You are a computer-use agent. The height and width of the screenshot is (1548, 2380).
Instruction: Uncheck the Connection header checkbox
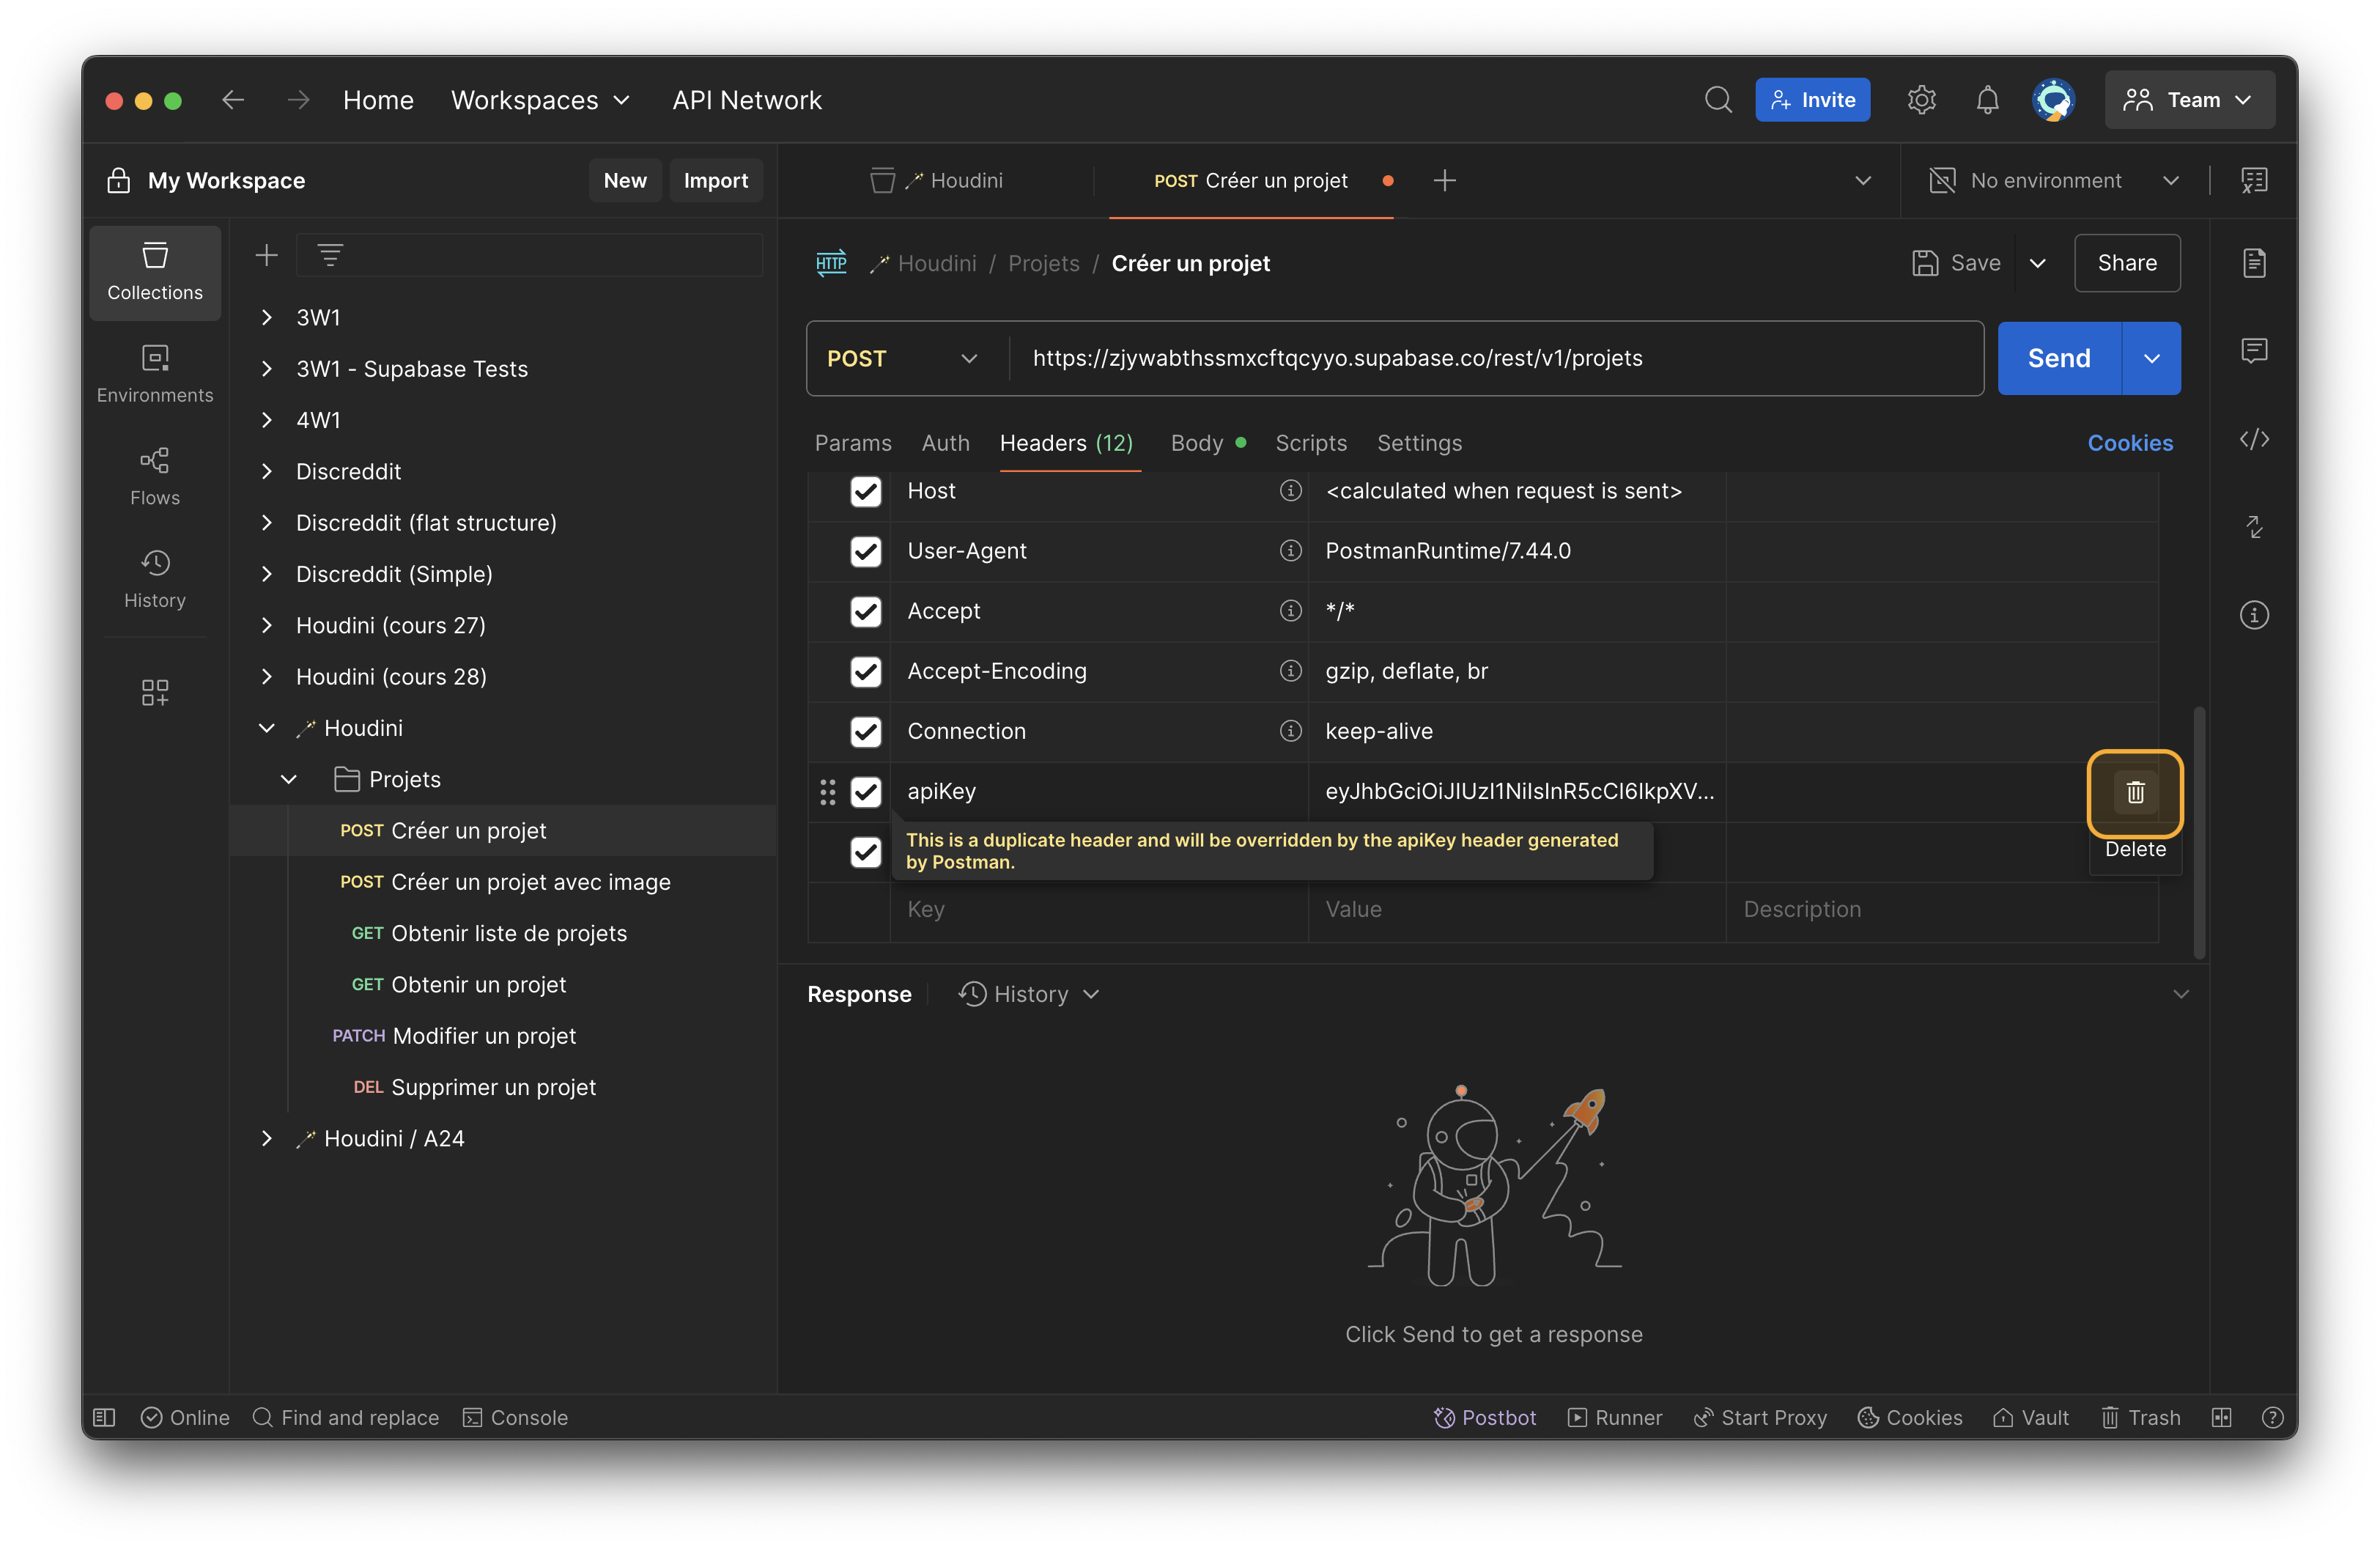click(x=865, y=731)
